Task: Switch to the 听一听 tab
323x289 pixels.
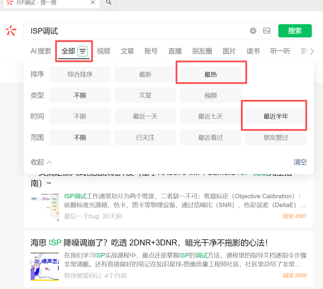Action: tap(280, 51)
